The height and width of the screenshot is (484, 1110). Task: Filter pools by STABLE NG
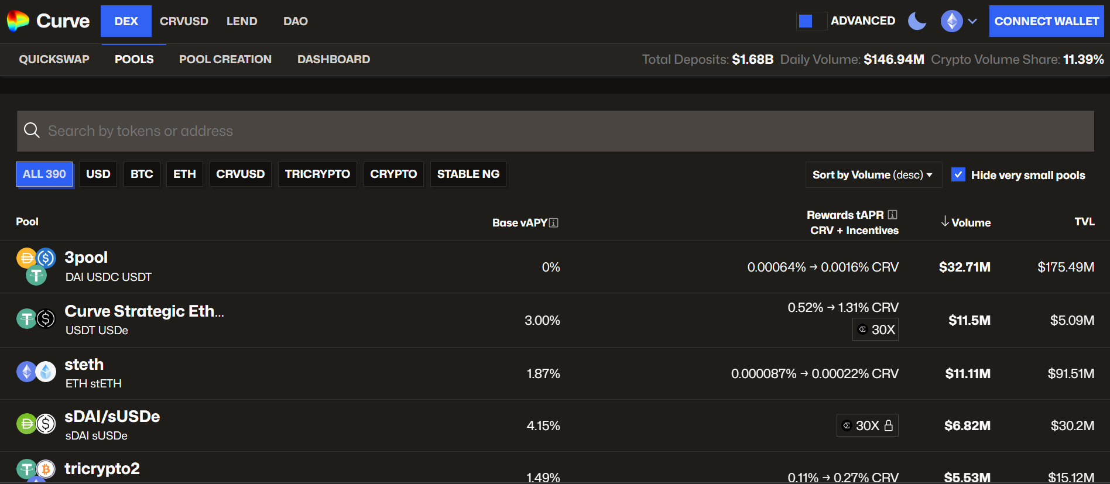click(468, 174)
